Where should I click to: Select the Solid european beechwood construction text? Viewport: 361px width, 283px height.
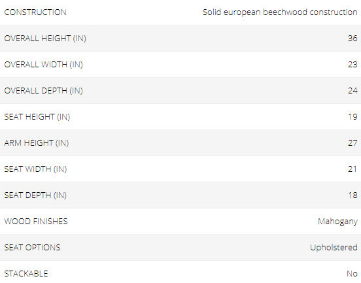point(280,12)
